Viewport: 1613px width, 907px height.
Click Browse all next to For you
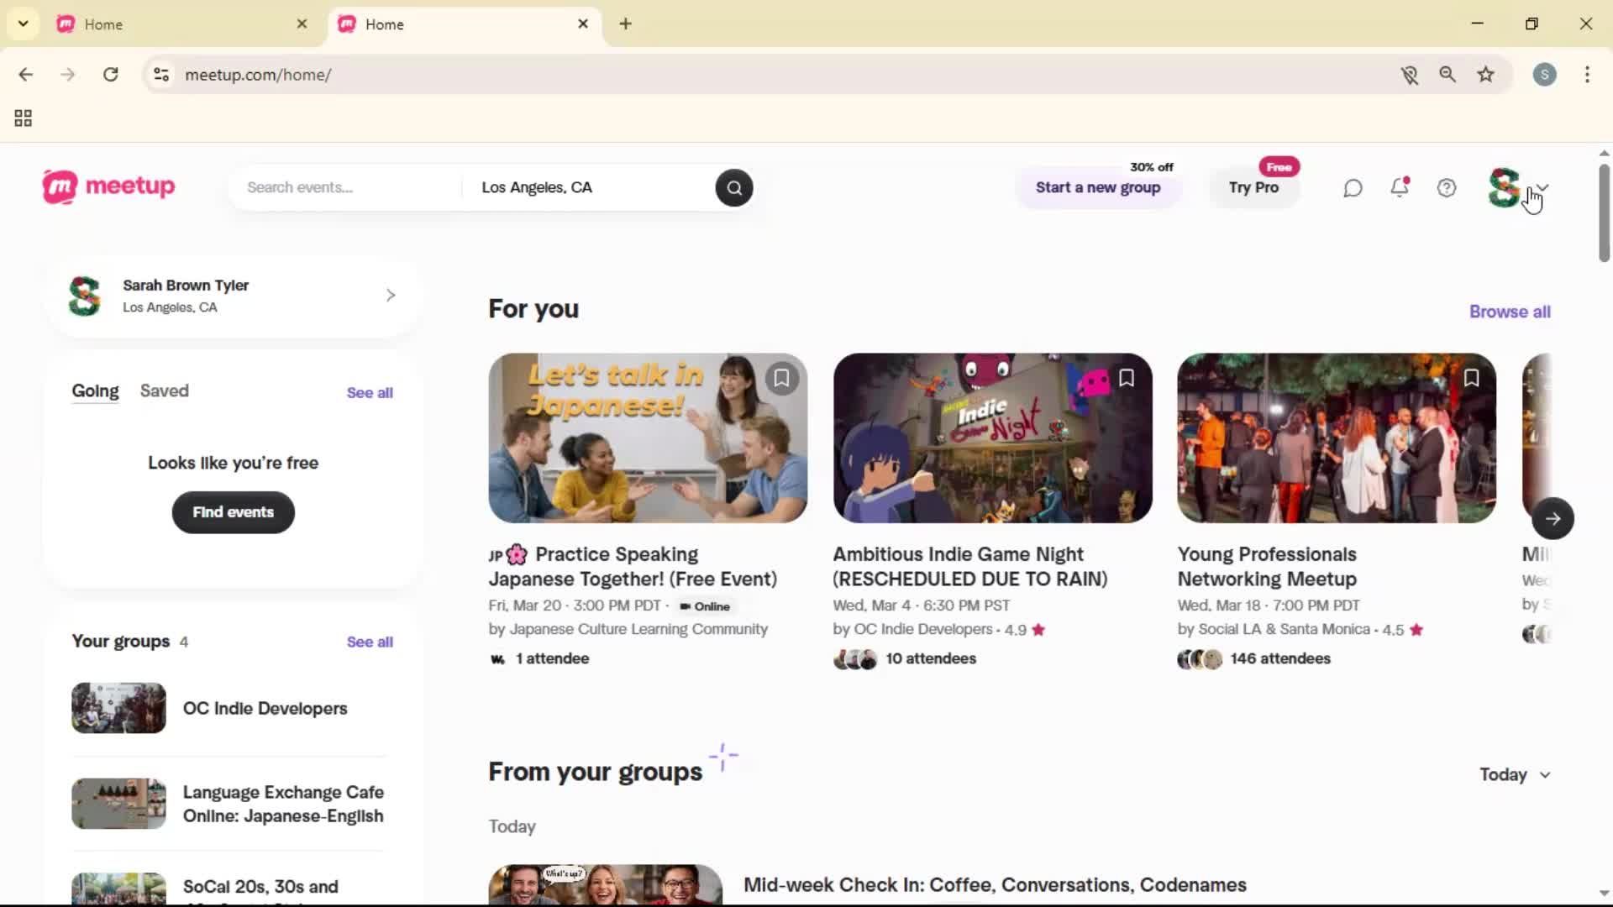pos(1510,312)
